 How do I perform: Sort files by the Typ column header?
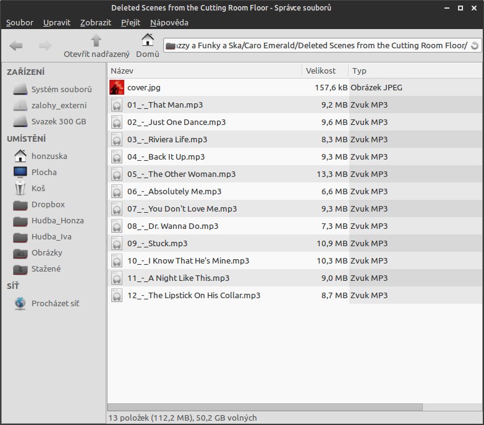[415, 71]
